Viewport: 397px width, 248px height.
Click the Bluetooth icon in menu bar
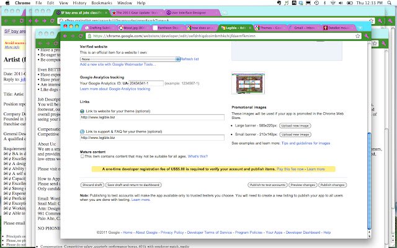[x=325, y=3]
